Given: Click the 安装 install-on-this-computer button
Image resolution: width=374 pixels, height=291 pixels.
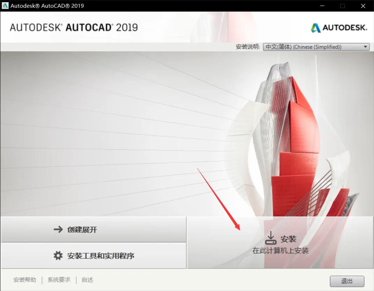Looking at the screenshot, I should click(280, 242).
